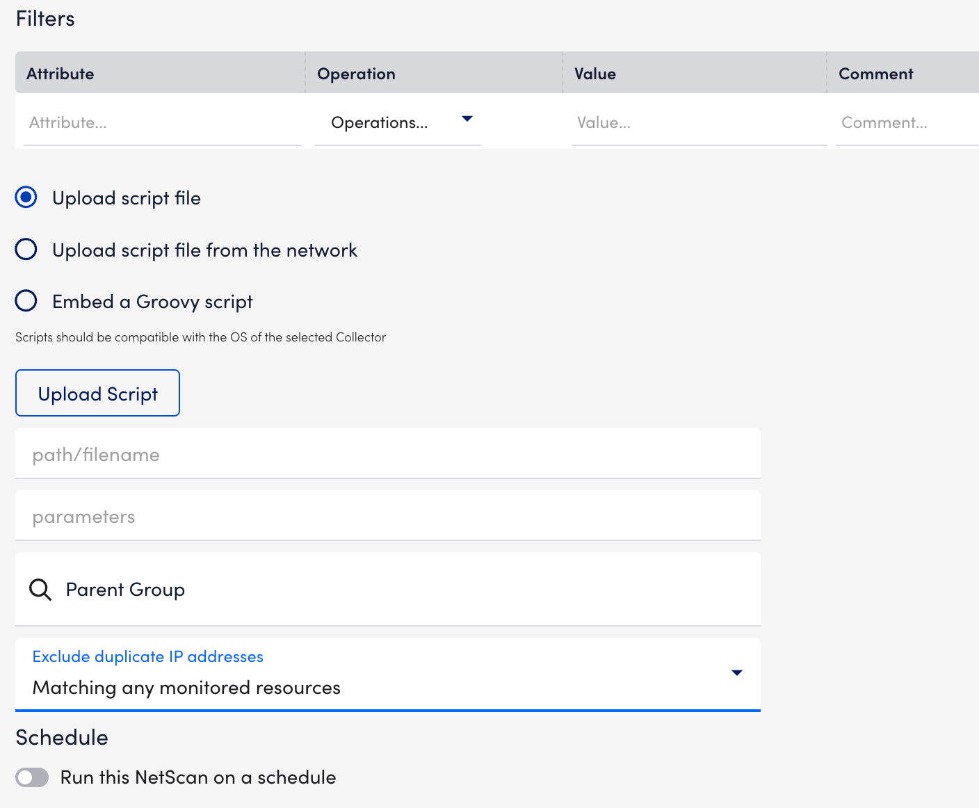Click into the Attribute filter field
This screenshot has height=808, width=979.
160,122
